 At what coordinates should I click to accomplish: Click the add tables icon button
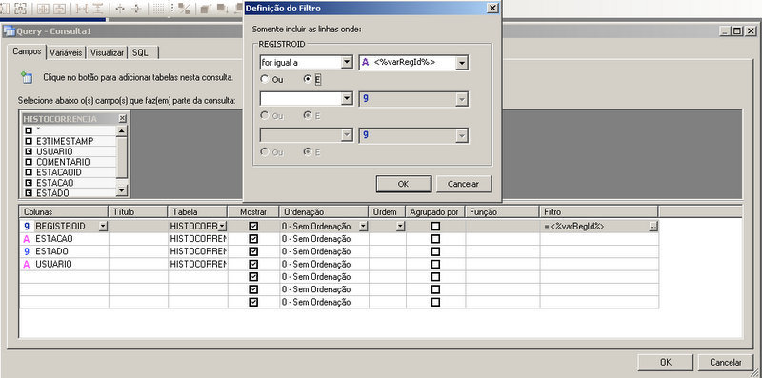[27, 77]
